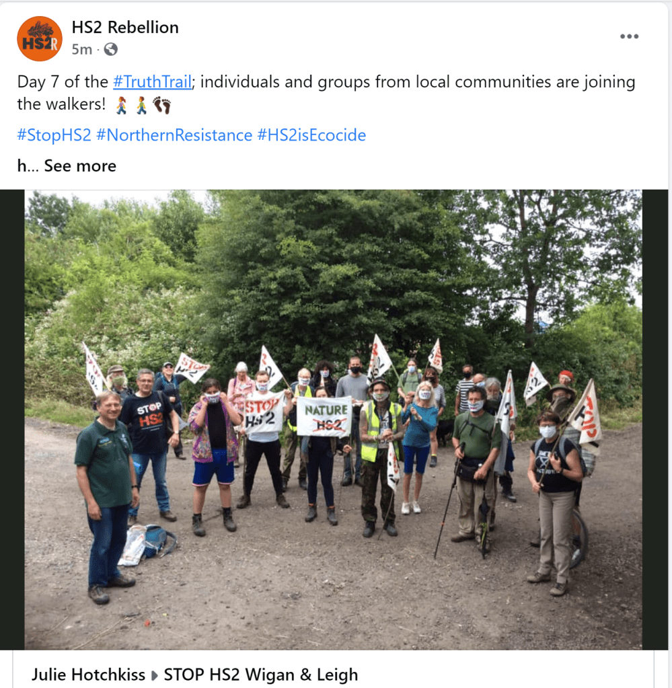This screenshot has width=672, height=688.
Task: Click the man in the STOP HS2 t-shirt
Action: click(x=149, y=443)
